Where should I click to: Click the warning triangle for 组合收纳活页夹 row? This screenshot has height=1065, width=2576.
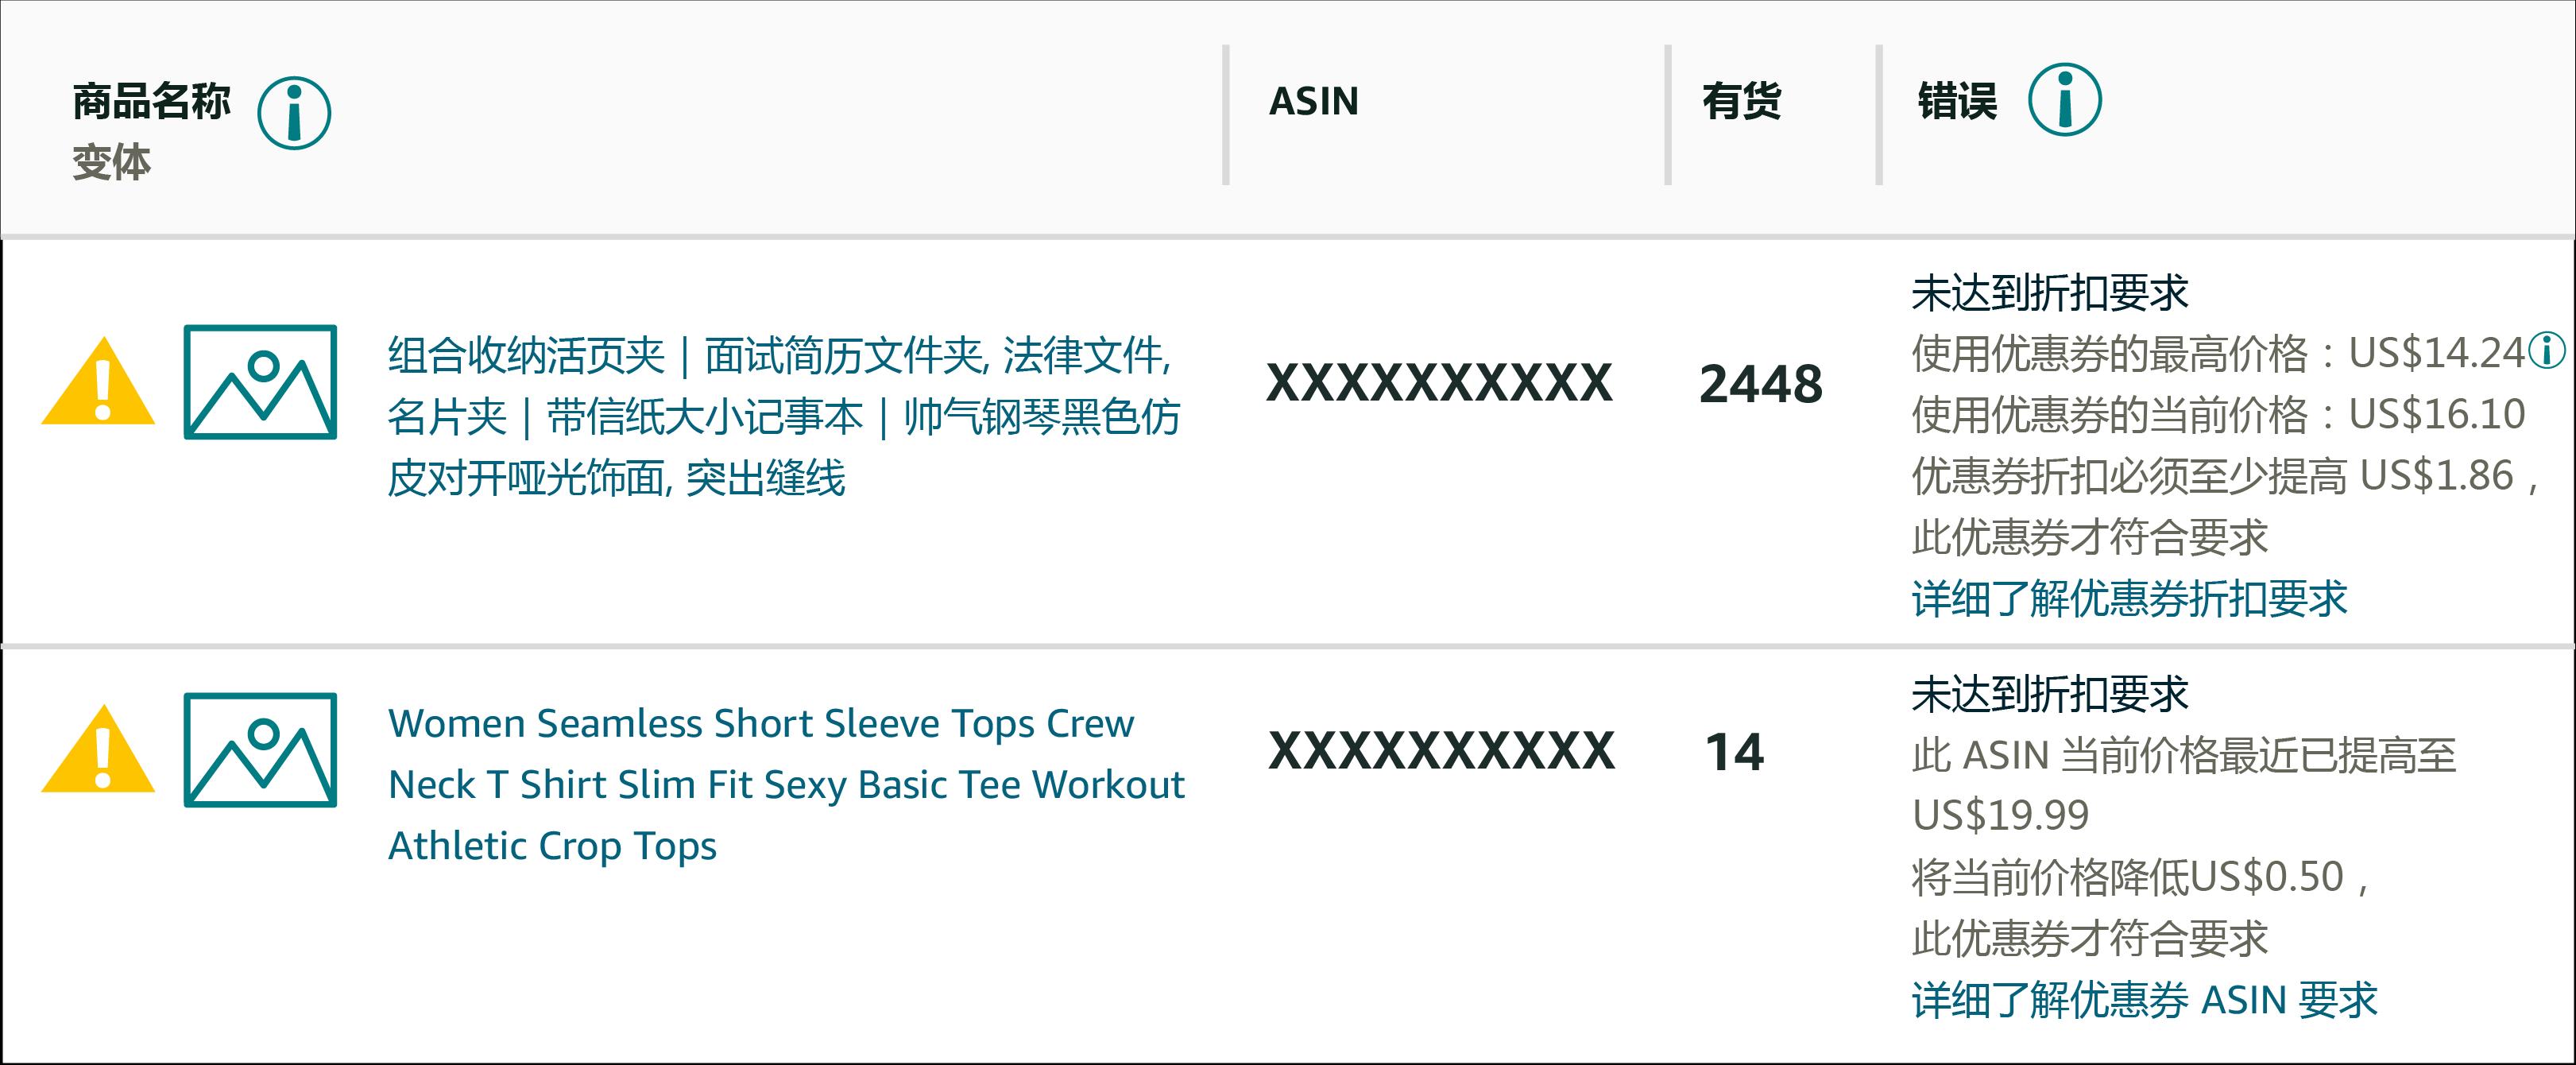(x=98, y=383)
